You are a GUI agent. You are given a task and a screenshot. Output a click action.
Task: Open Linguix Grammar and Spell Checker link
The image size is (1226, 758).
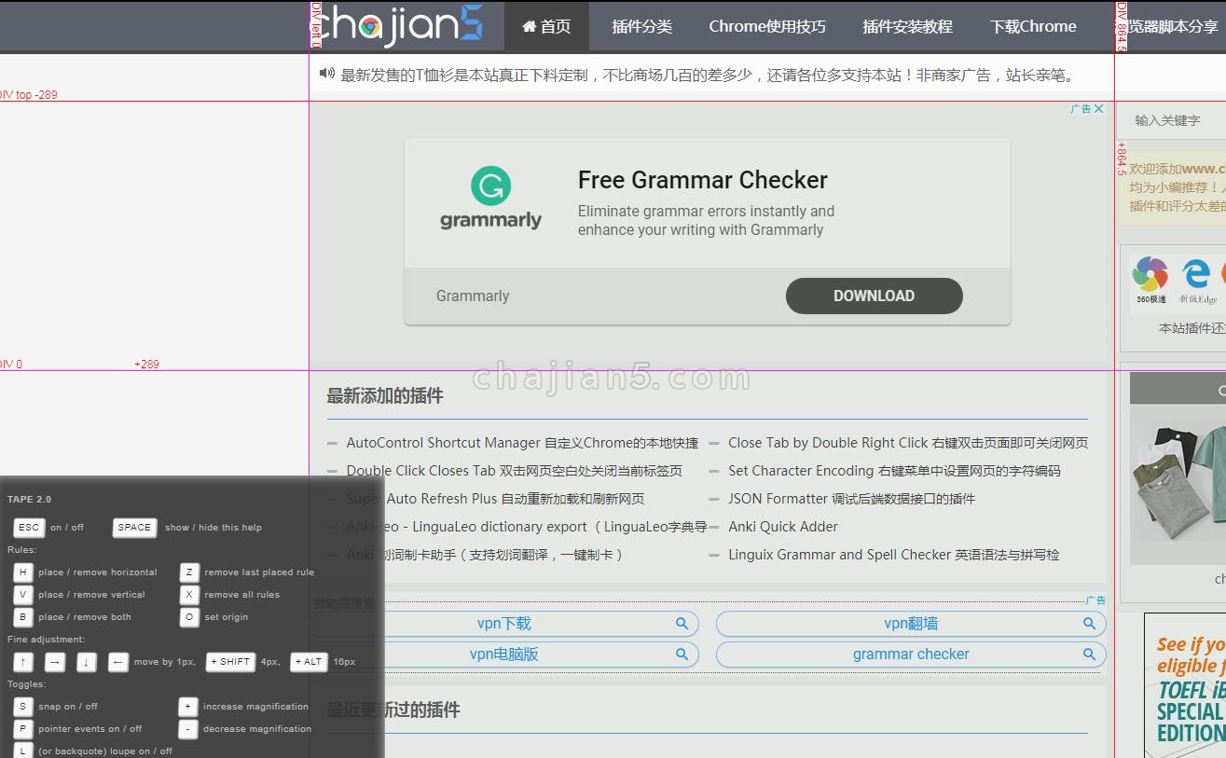[893, 555]
